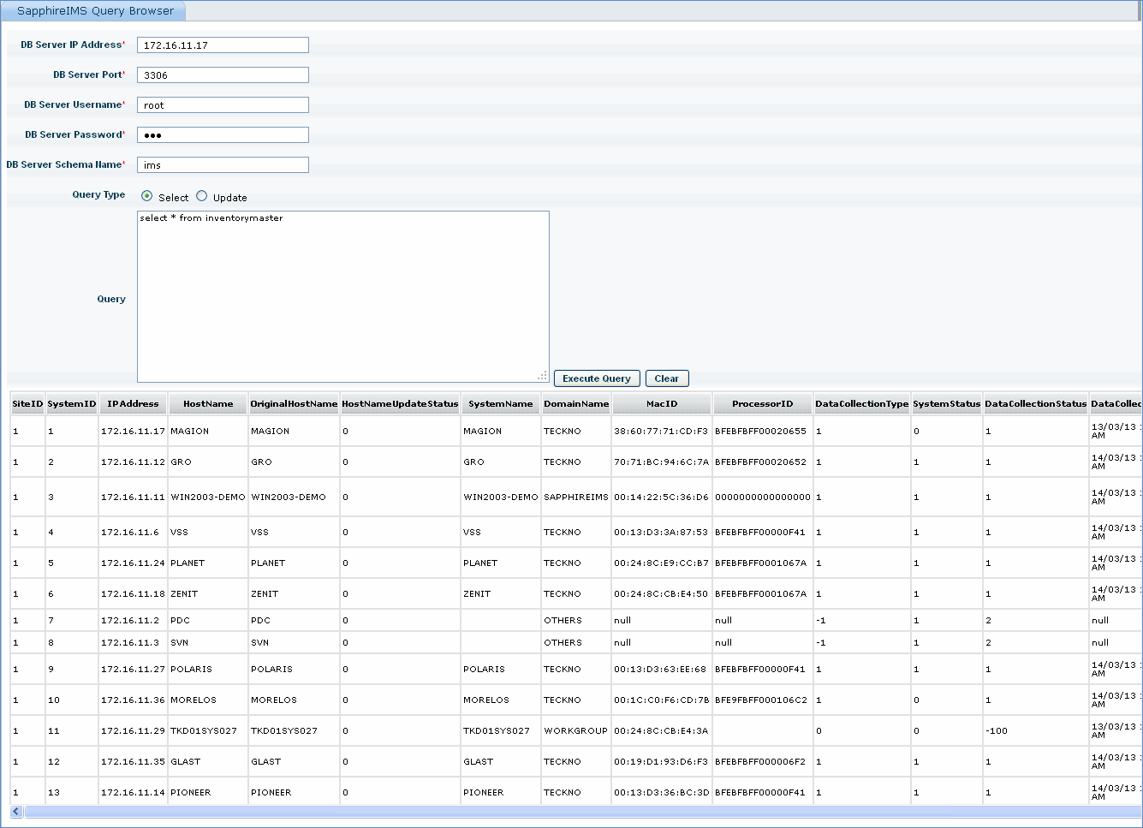Viewport: 1143px width, 828px height.
Task: Click inside the Query text area
Action: [x=342, y=296]
